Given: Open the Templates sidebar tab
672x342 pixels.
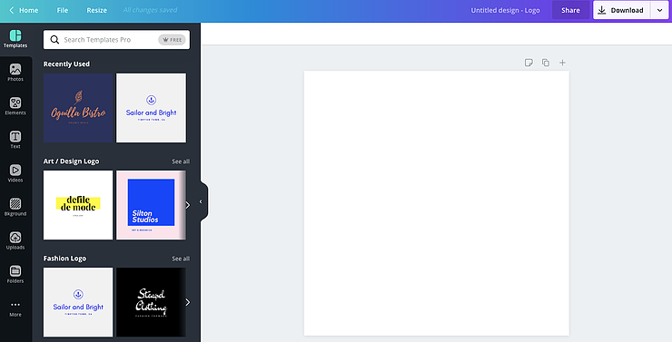Looking at the screenshot, I should point(15,39).
